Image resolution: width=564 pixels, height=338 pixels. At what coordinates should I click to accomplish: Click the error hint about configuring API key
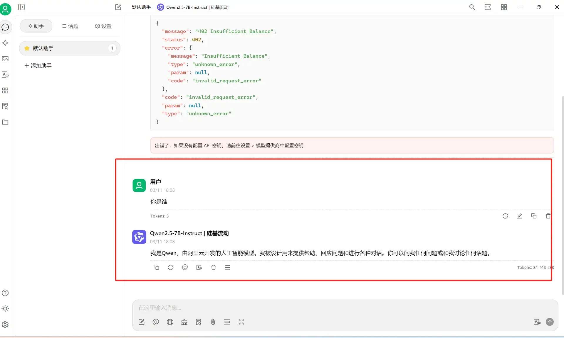click(x=352, y=145)
